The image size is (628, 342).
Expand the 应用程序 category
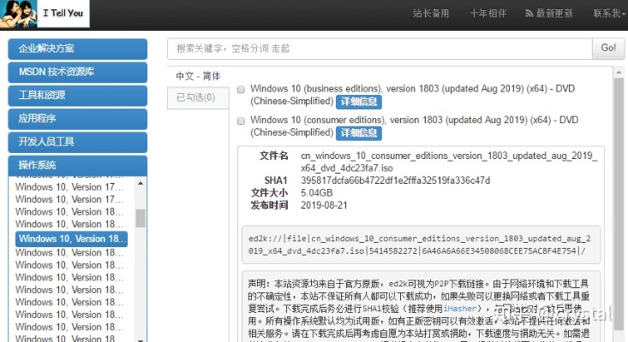[x=77, y=118]
